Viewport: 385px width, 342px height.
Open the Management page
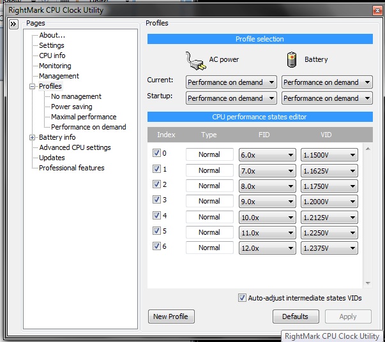pos(59,76)
